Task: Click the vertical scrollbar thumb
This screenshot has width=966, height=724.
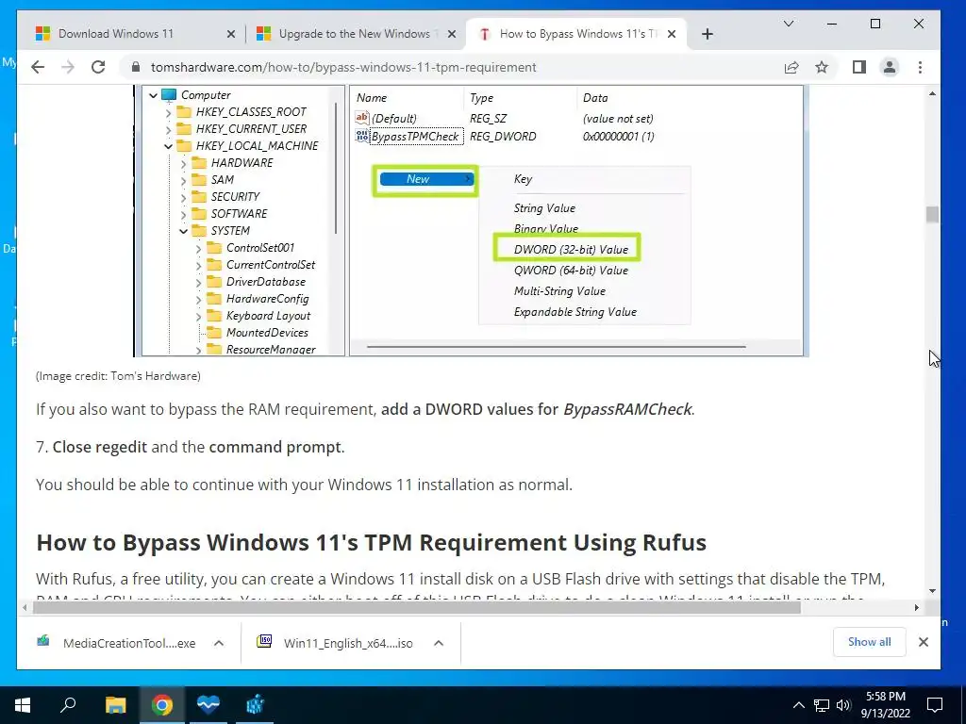Action: pos(932,214)
